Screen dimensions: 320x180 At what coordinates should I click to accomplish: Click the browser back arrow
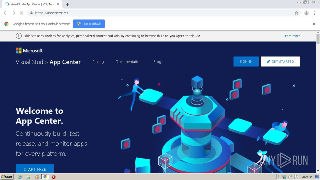(5, 13)
